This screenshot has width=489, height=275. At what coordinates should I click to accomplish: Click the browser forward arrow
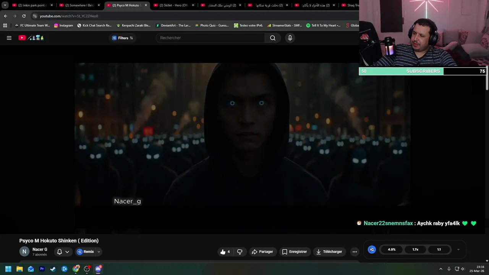pos(15,16)
